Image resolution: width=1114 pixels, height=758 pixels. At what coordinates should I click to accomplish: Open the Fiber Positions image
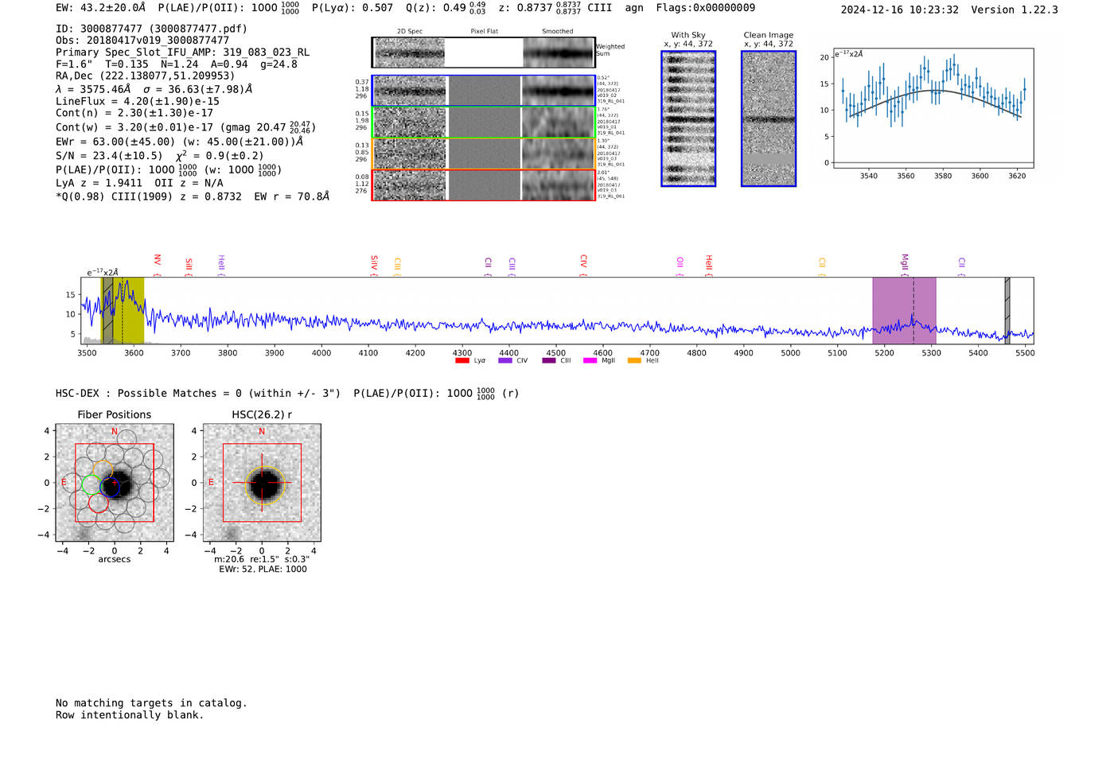(x=115, y=483)
